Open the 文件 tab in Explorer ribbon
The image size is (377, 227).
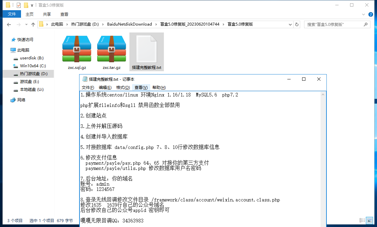click(12, 14)
